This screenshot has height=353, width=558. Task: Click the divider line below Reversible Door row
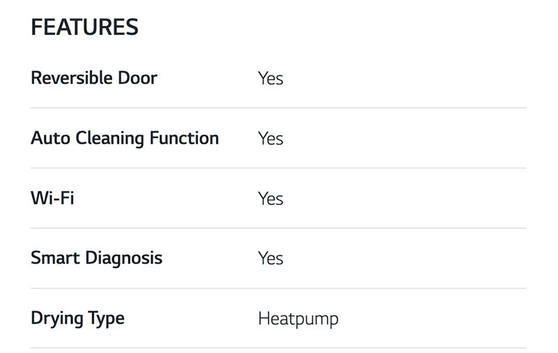(x=278, y=108)
